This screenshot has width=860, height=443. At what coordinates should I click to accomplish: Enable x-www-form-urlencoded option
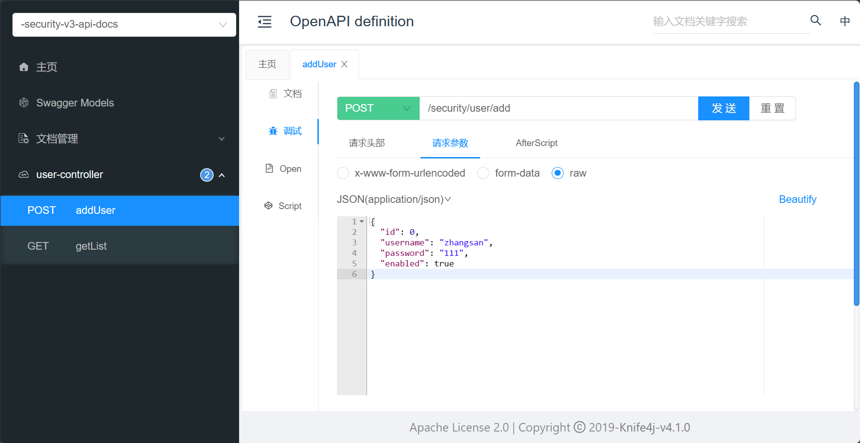click(343, 173)
